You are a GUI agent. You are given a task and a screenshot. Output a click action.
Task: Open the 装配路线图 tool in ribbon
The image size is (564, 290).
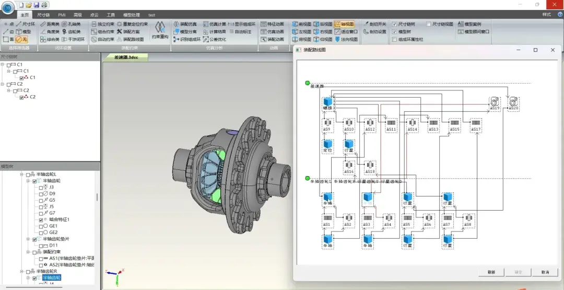(128, 39)
